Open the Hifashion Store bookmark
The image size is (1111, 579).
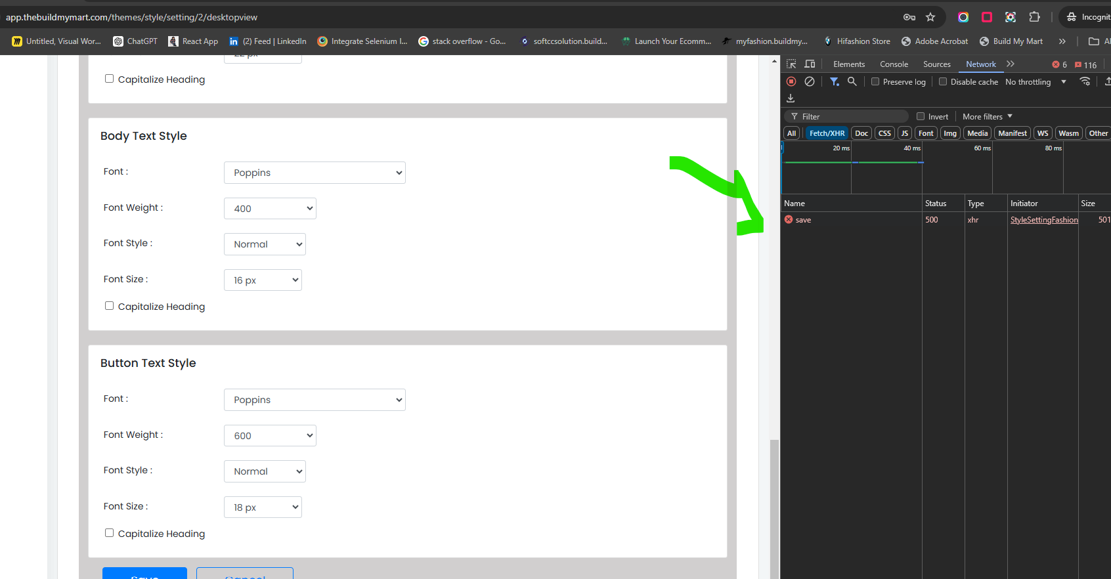(856, 41)
